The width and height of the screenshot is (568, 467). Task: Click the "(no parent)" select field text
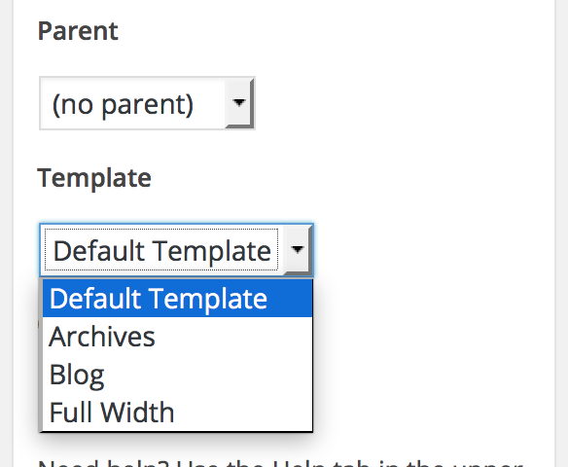(x=123, y=104)
